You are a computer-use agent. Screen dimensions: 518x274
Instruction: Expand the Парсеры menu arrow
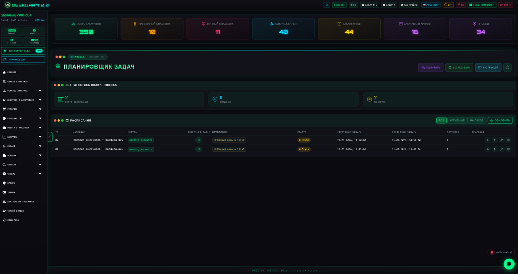(40, 164)
